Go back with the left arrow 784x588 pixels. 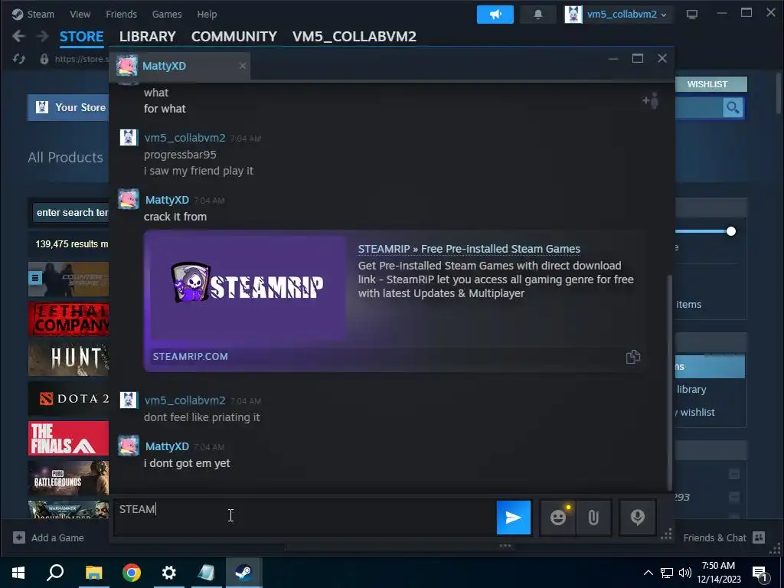click(x=18, y=36)
